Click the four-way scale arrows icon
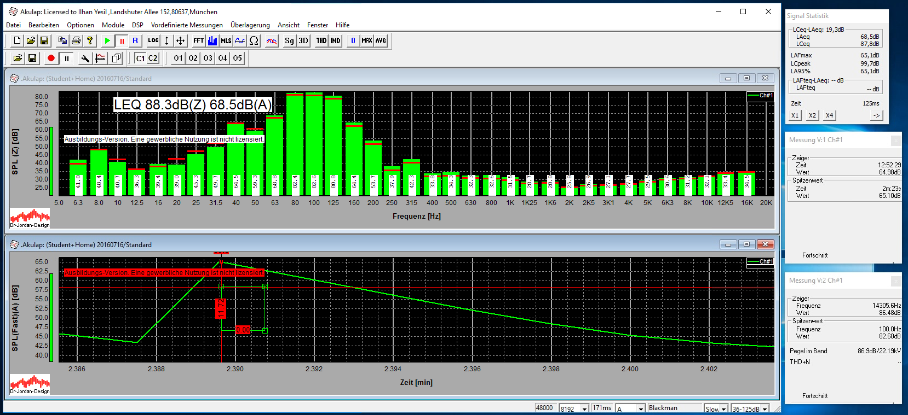Viewport: 908px width, 415px height. pyautogui.click(x=180, y=40)
